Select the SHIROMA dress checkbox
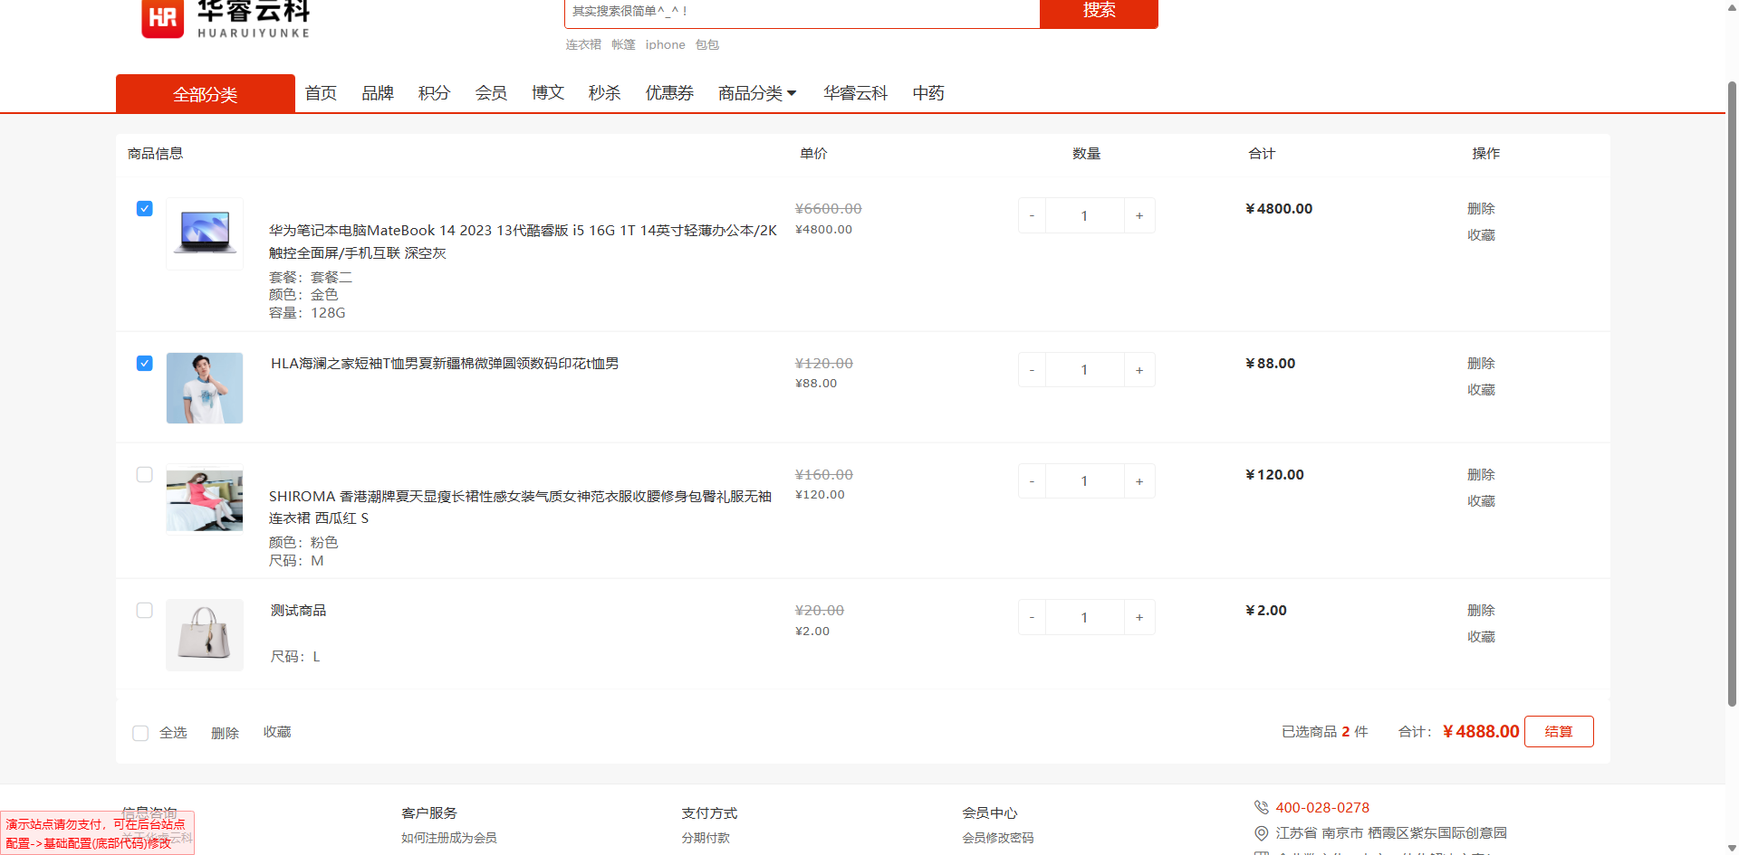Viewport: 1739px width, 855px height. pos(145,475)
